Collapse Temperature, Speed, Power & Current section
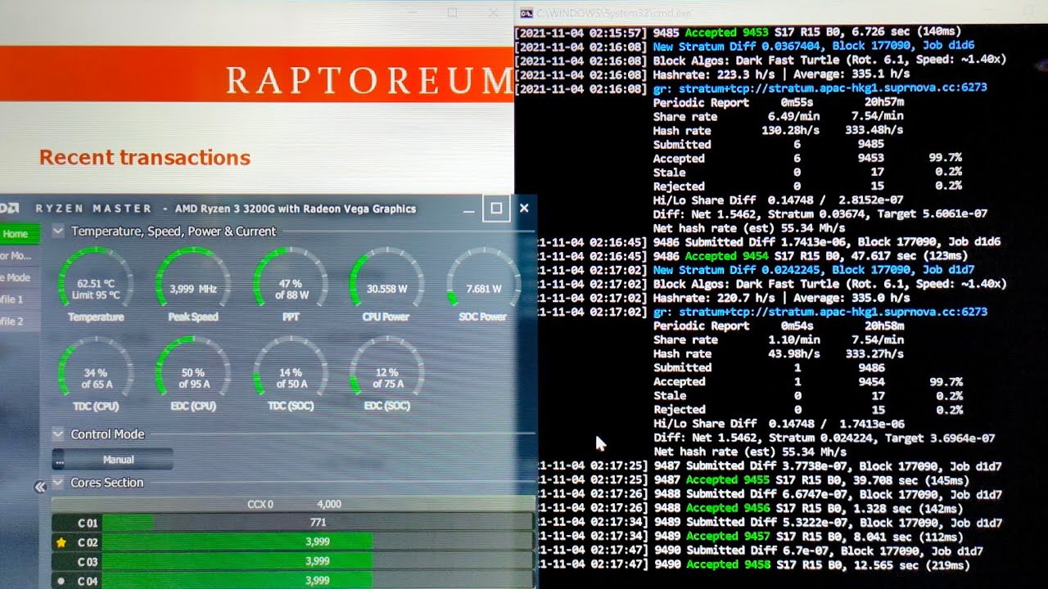This screenshot has height=589, width=1048. [x=58, y=232]
